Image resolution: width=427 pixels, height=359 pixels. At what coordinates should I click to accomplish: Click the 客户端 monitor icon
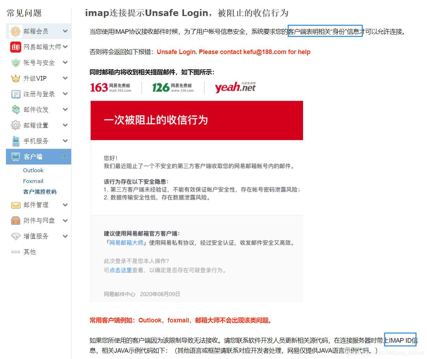[x=16, y=157]
